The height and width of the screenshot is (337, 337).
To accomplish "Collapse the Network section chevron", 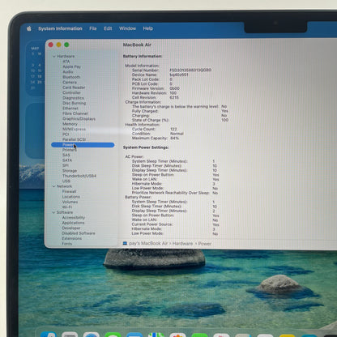I will click(x=53, y=186).
